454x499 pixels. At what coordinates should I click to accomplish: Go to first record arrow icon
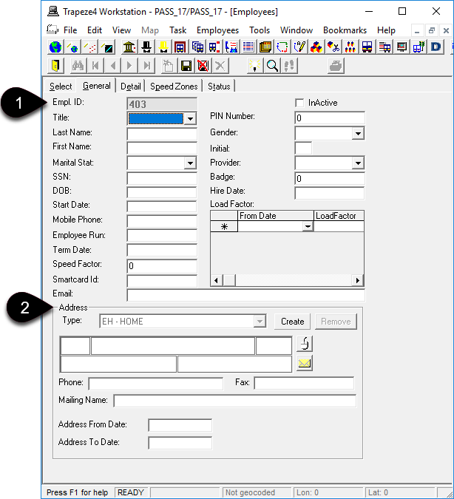[95, 66]
